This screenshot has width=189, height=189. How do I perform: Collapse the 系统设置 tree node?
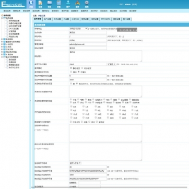point(2,18)
